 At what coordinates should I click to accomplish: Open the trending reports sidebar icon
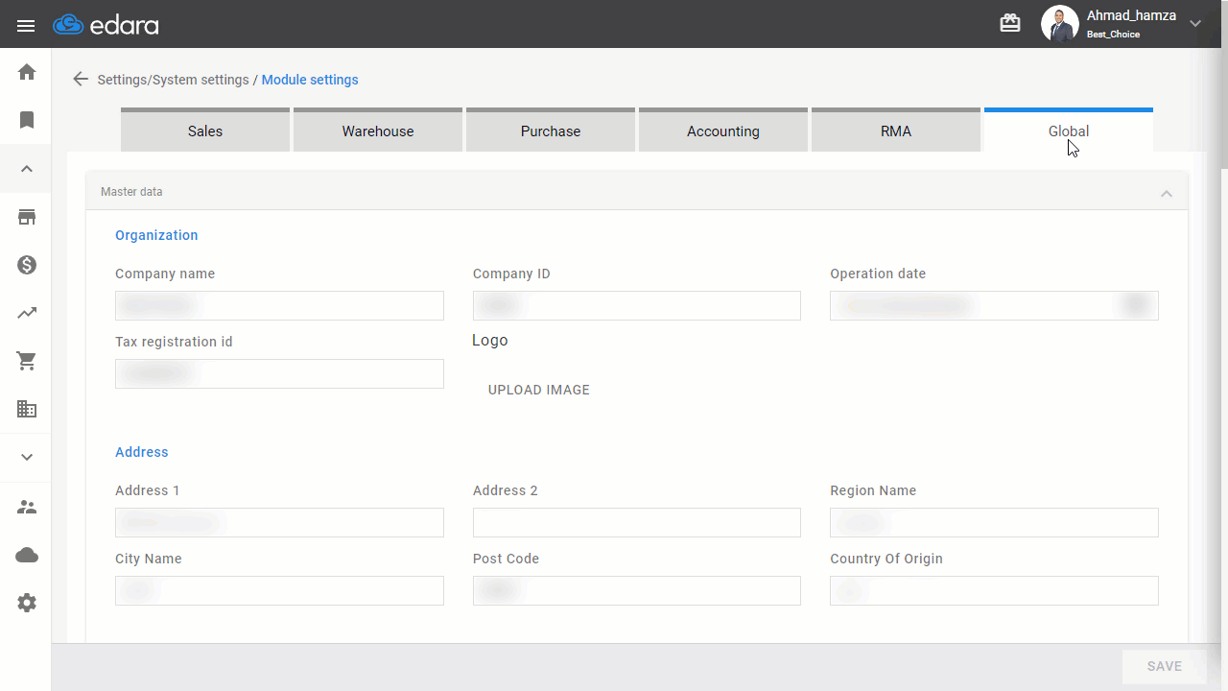(27, 313)
